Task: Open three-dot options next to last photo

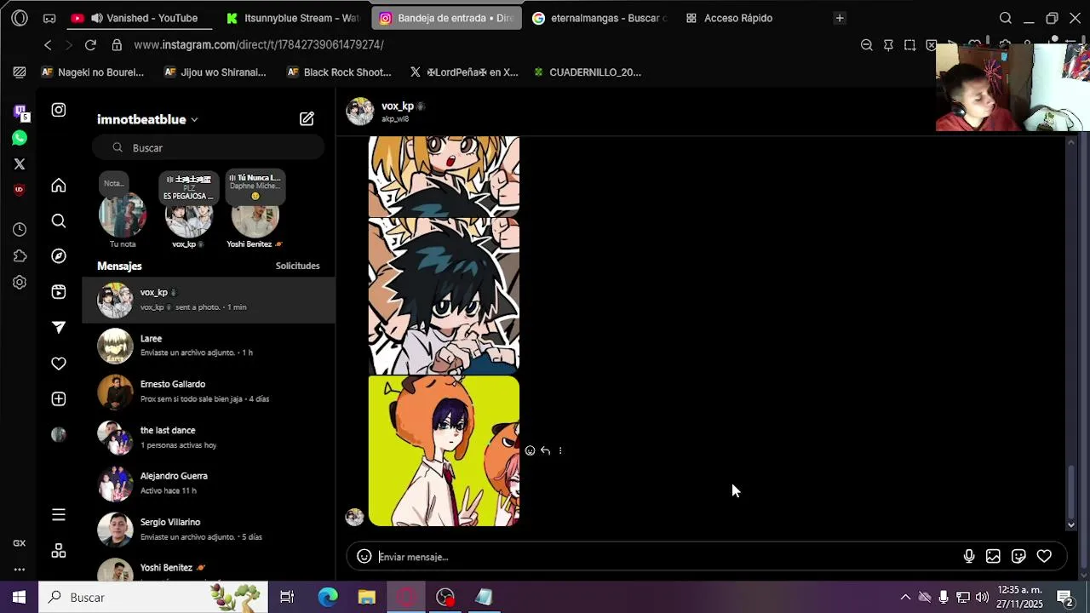Action: pyautogui.click(x=559, y=450)
